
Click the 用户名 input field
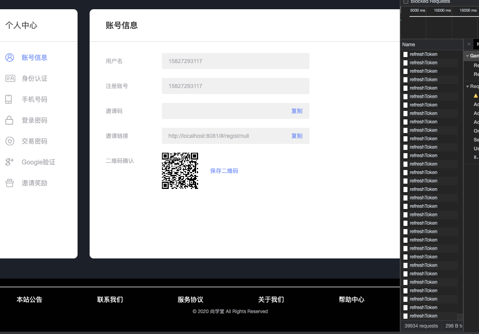click(235, 61)
